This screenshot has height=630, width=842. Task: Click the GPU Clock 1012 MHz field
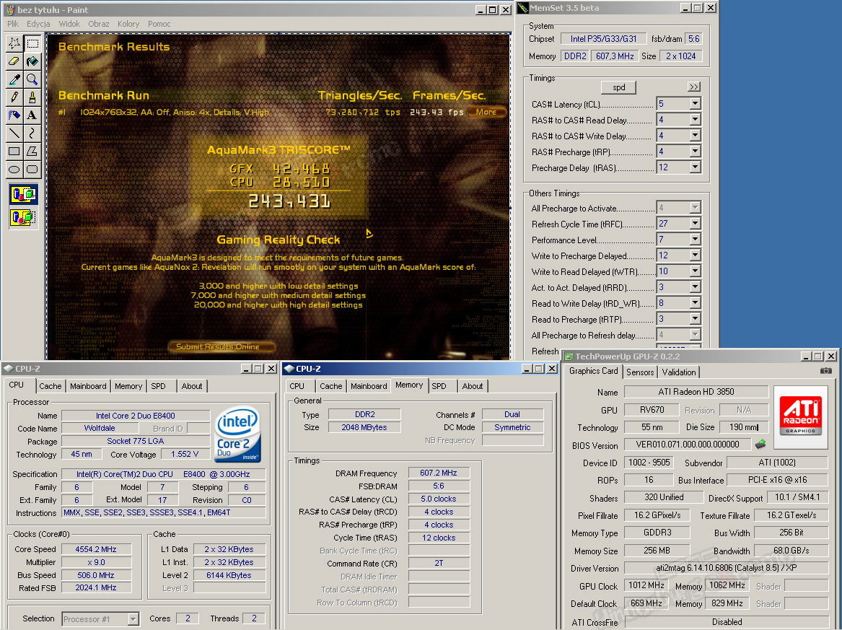646,585
